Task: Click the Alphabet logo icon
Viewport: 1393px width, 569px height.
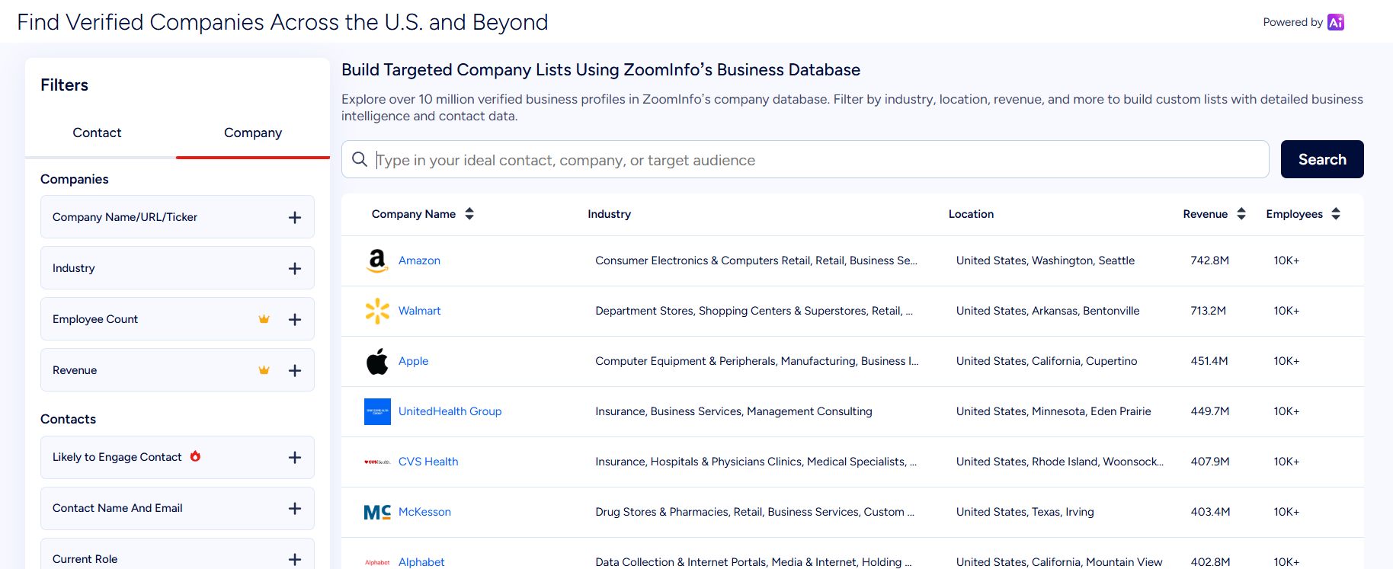Action: point(377,562)
